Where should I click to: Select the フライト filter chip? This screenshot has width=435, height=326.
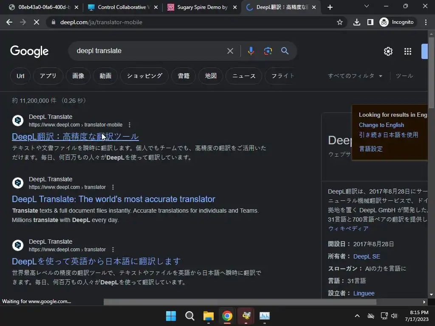pyautogui.click(x=280, y=76)
